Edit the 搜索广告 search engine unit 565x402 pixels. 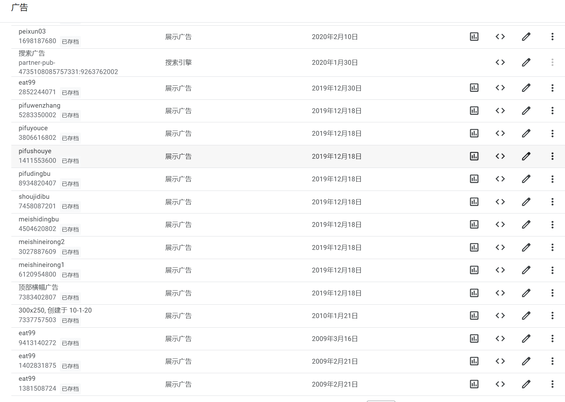[x=526, y=62]
